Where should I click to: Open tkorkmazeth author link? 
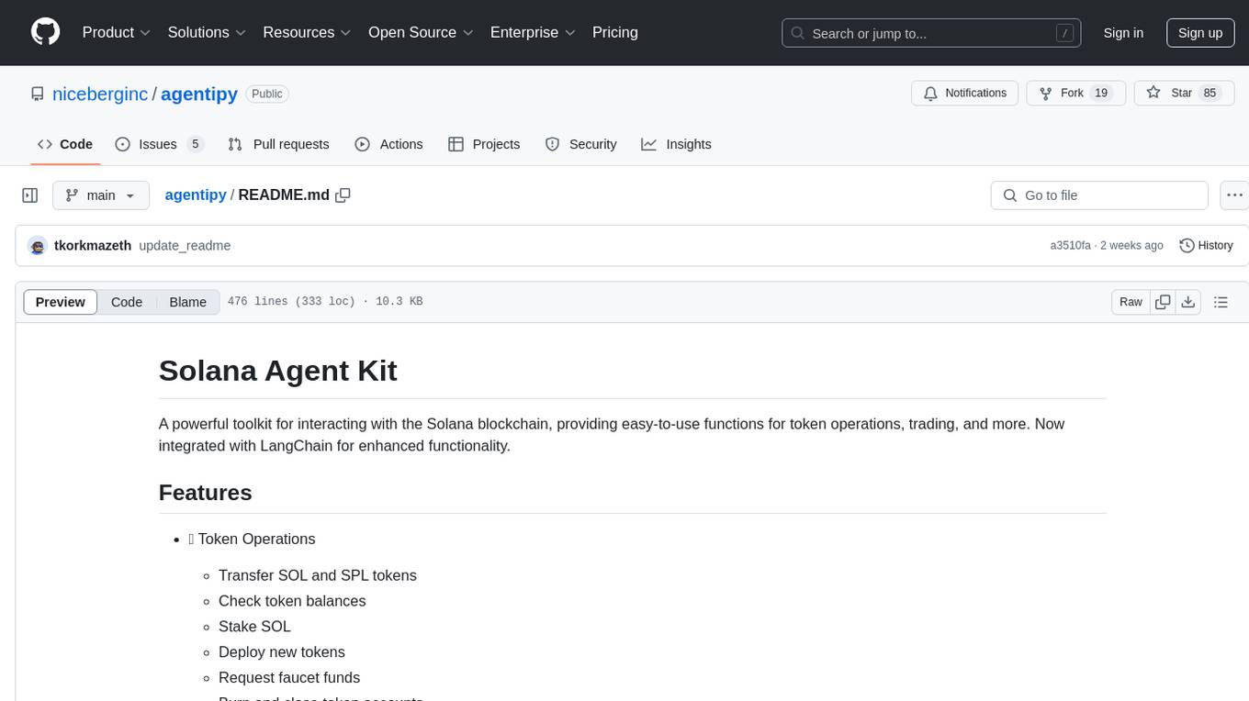click(93, 246)
